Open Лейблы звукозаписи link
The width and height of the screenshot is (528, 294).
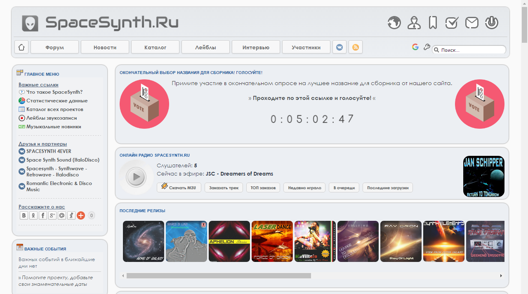click(52, 118)
